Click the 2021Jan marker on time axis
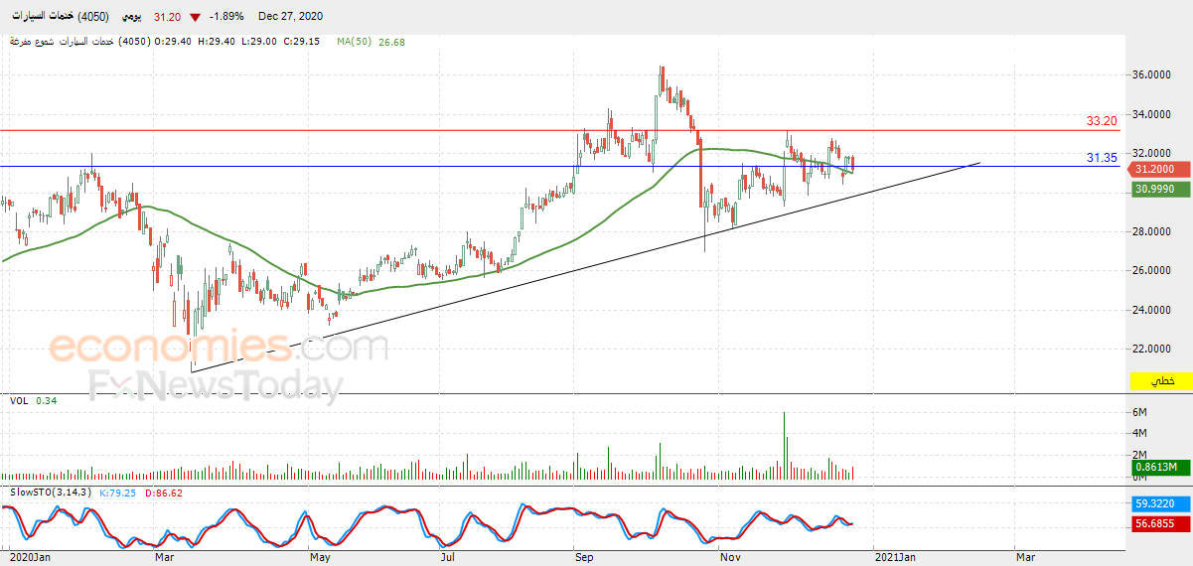The width and height of the screenshot is (1193, 566). pyautogui.click(x=895, y=558)
